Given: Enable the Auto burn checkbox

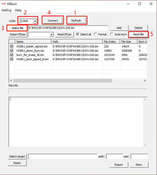Looking at the screenshot, I should [112, 34].
